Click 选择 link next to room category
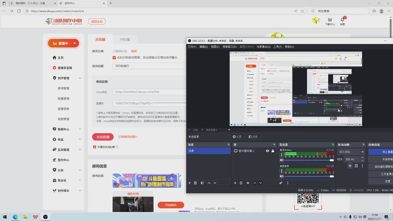This screenshot has width=393, height=221. point(134,51)
